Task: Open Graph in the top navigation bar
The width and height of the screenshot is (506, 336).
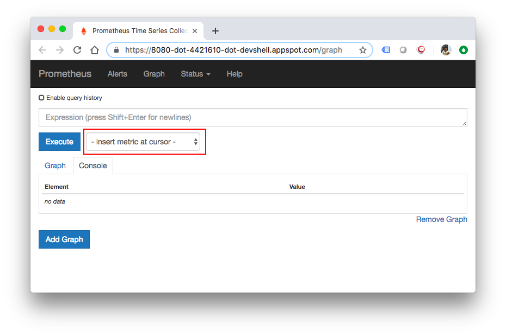Action: (154, 74)
